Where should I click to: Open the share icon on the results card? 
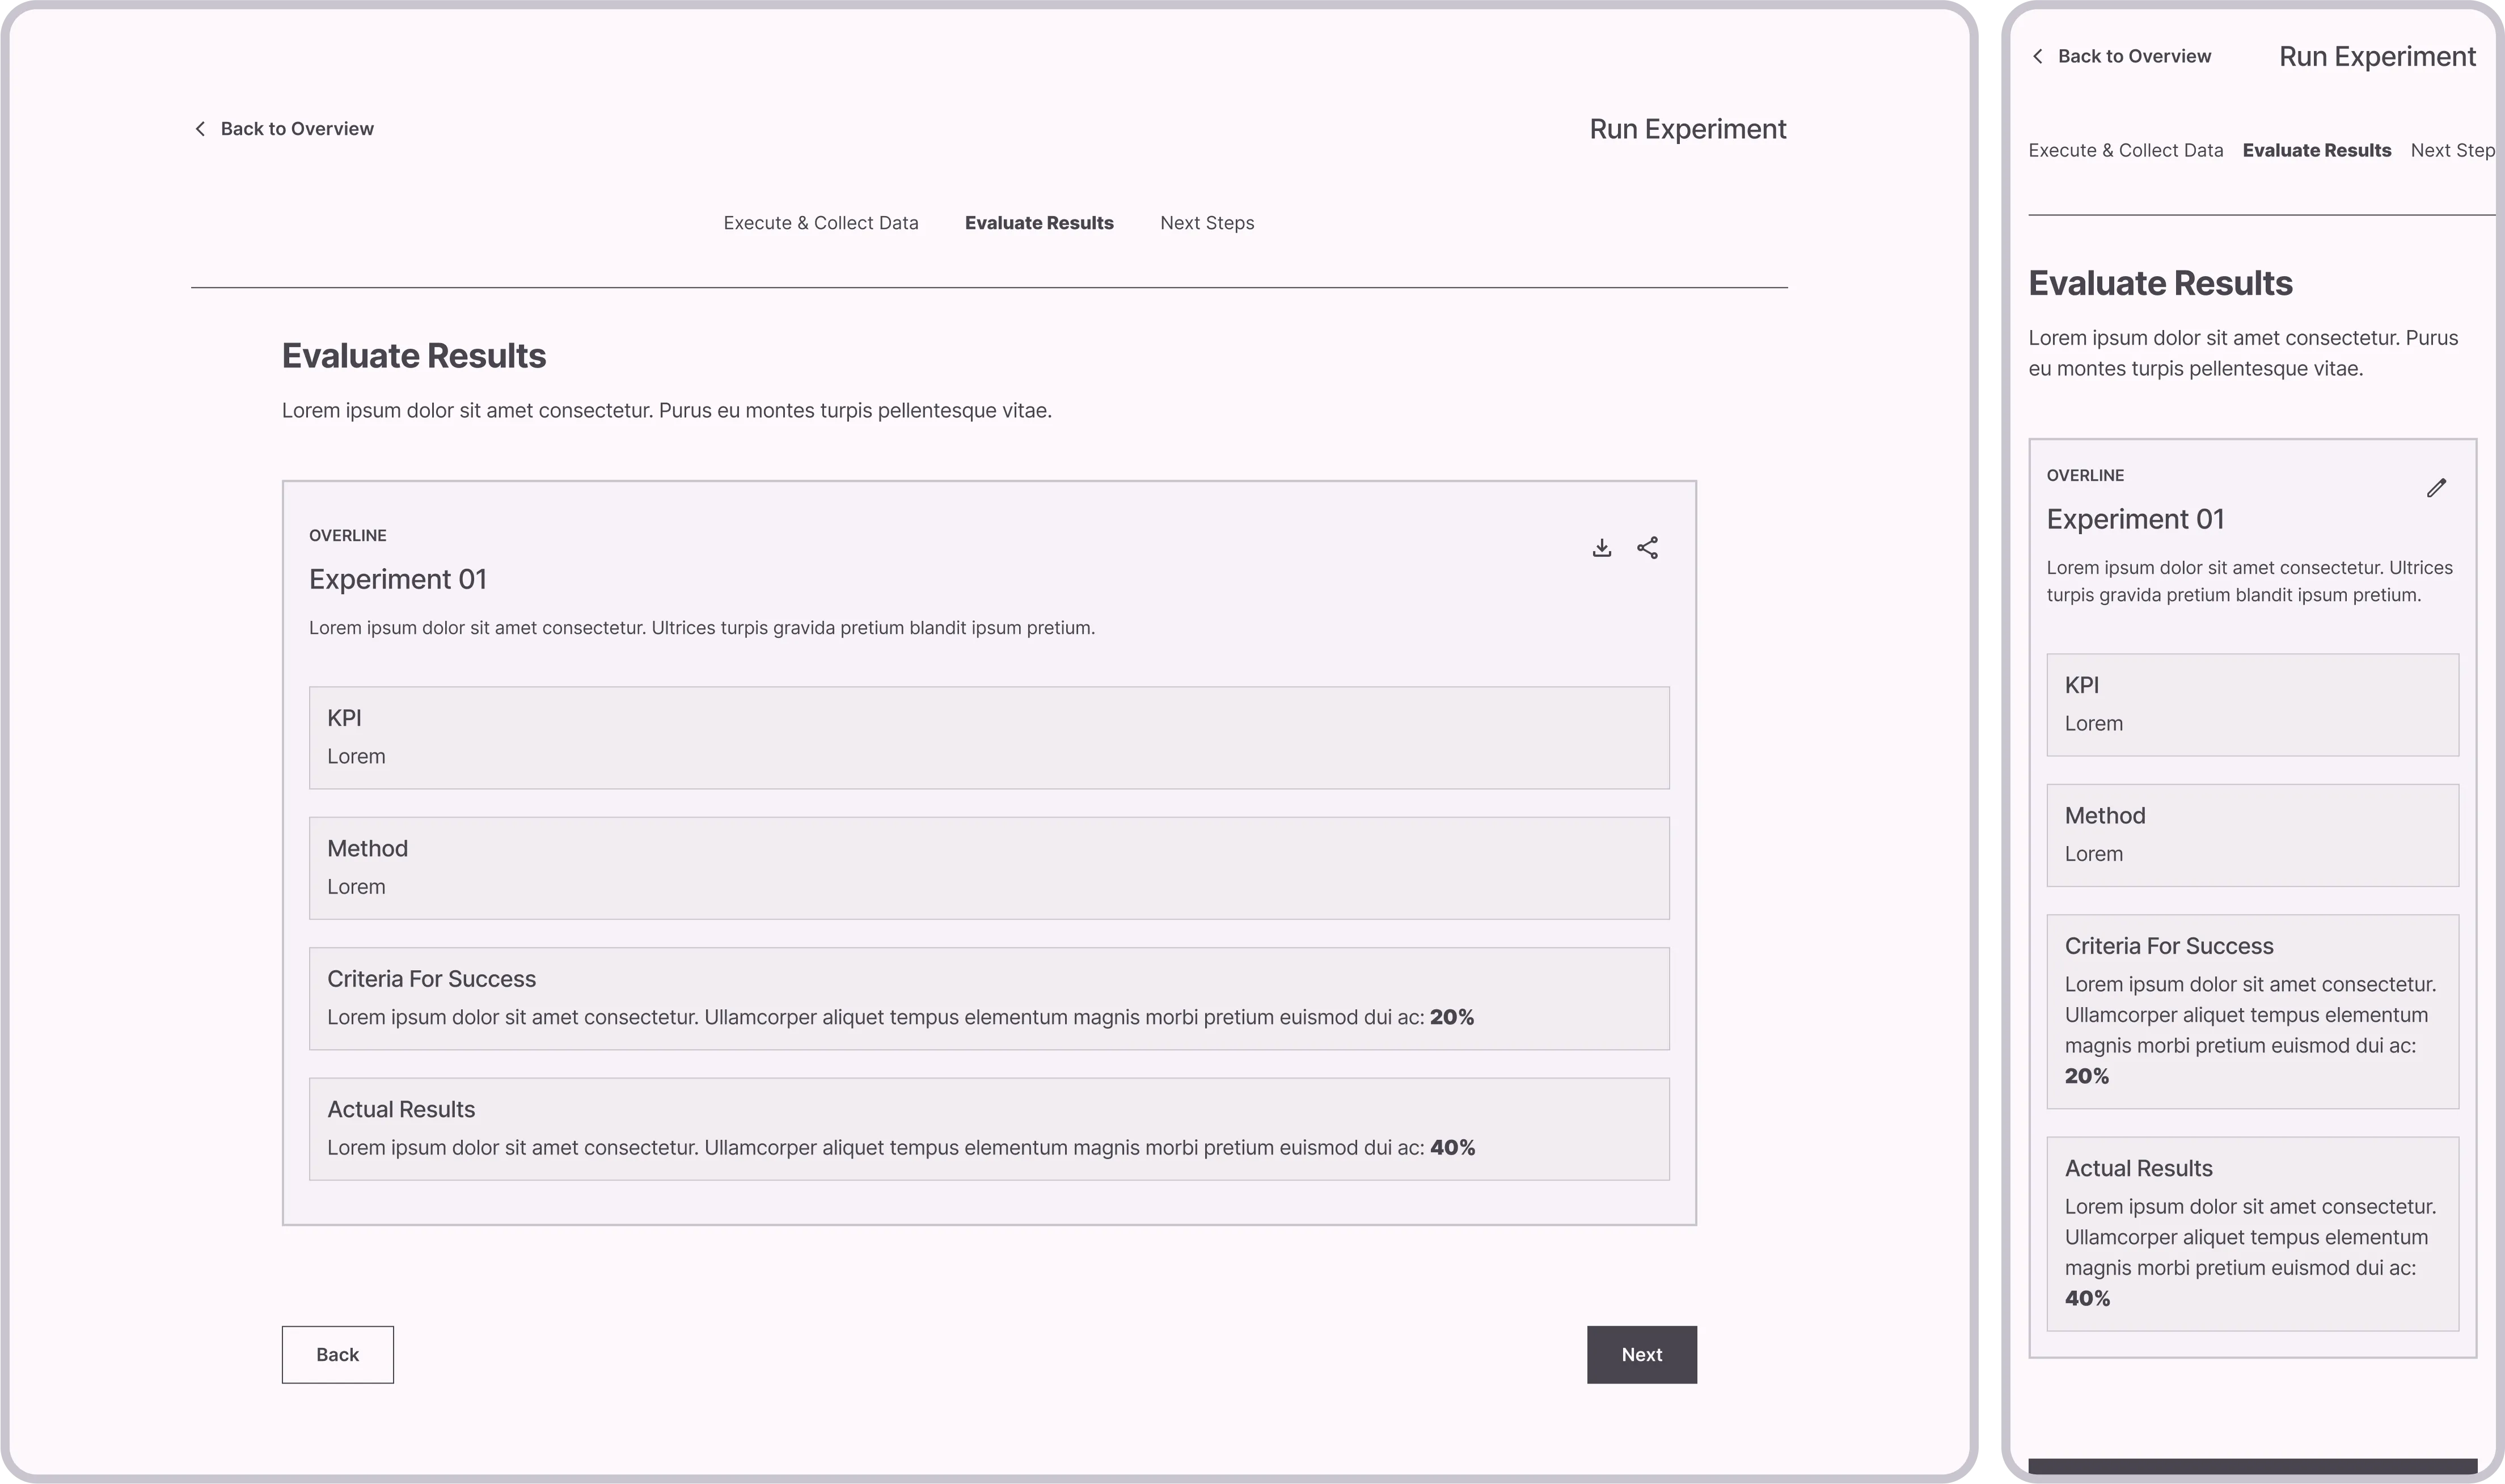pyautogui.click(x=1647, y=547)
